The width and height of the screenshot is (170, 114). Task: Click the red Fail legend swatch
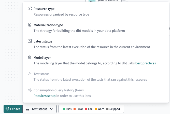(86, 109)
